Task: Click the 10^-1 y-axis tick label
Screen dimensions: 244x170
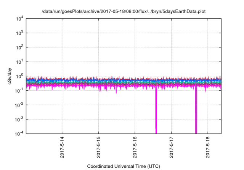Action: coord(19,91)
